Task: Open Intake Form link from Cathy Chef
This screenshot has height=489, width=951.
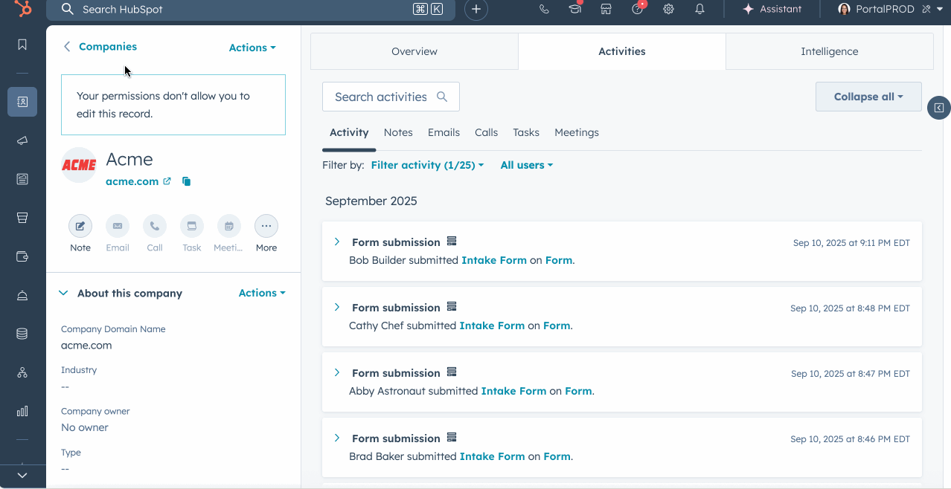Action: [492, 326]
